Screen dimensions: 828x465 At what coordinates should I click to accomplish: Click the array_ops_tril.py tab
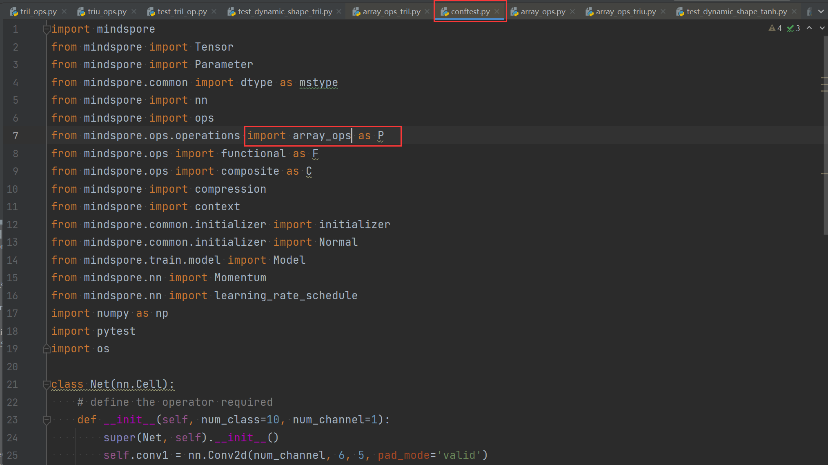point(391,12)
